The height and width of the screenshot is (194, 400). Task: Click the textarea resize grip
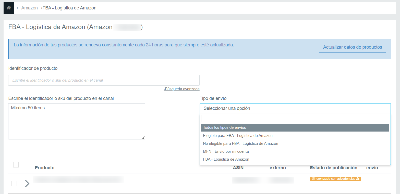(x=143, y=137)
